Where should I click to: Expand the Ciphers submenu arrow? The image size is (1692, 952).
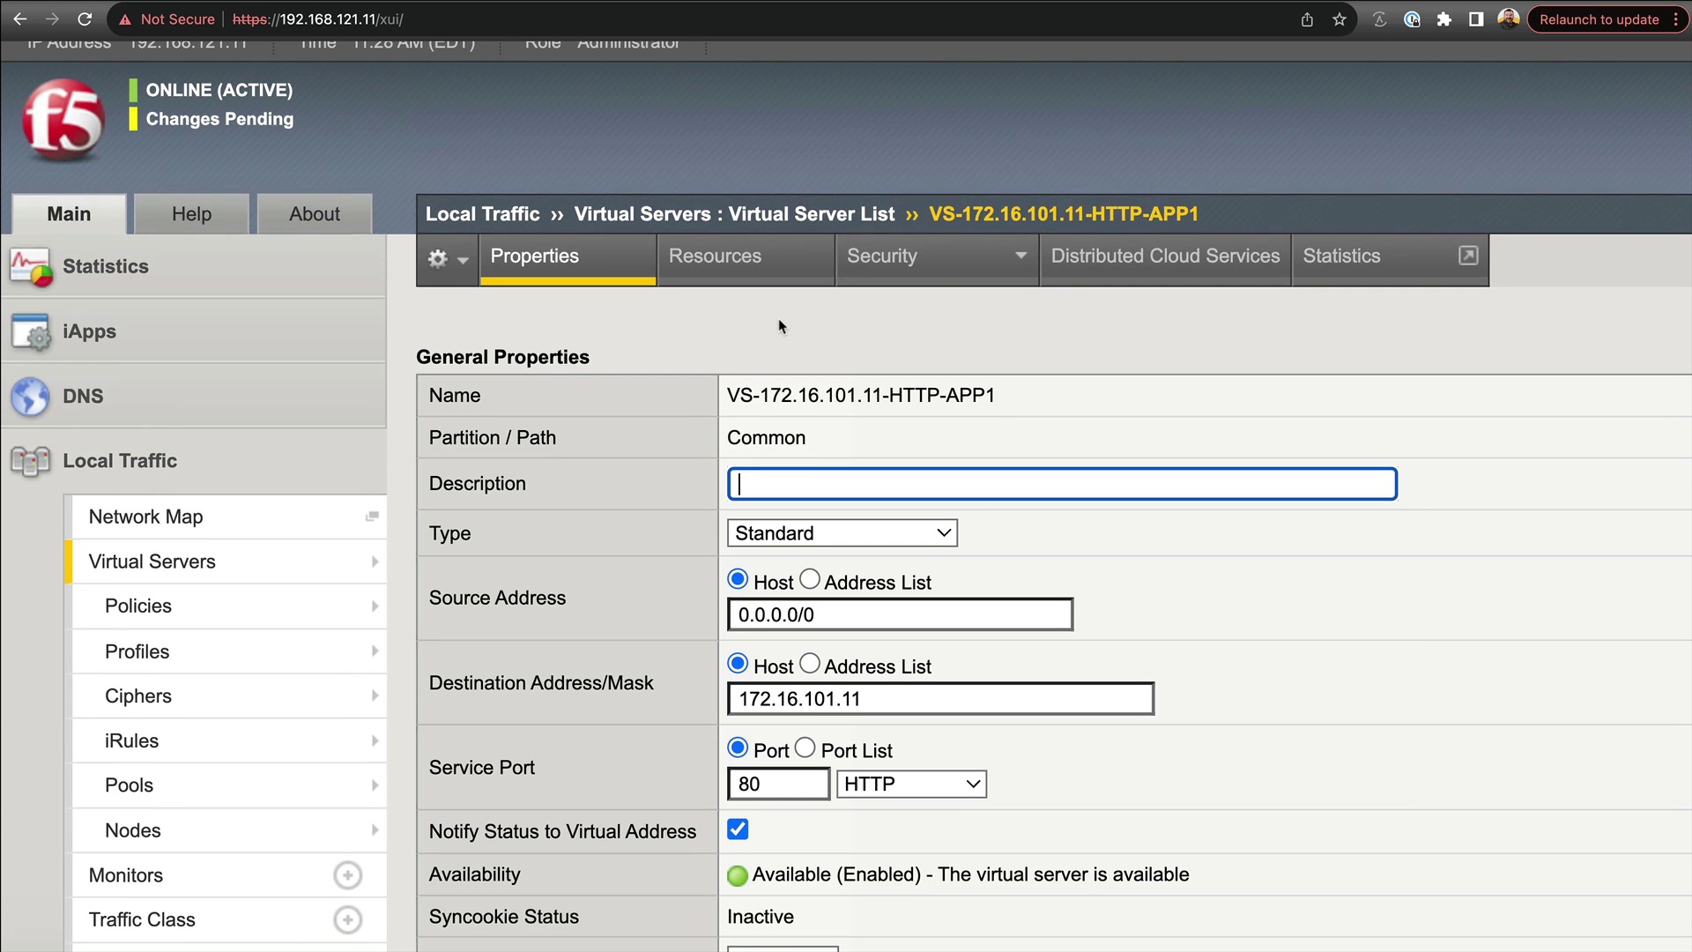(x=375, y=696)
